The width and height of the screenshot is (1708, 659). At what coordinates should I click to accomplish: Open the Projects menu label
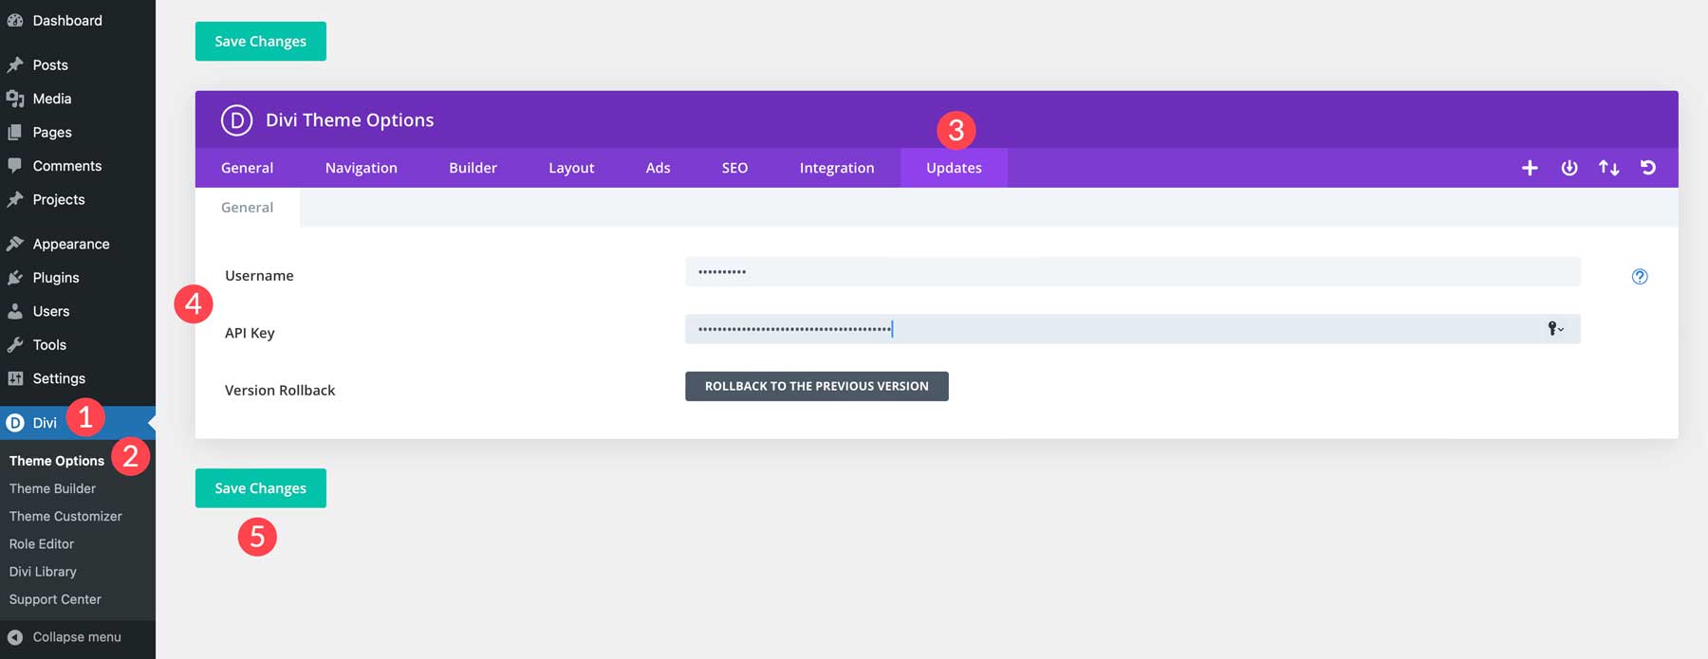coord(59,200)
